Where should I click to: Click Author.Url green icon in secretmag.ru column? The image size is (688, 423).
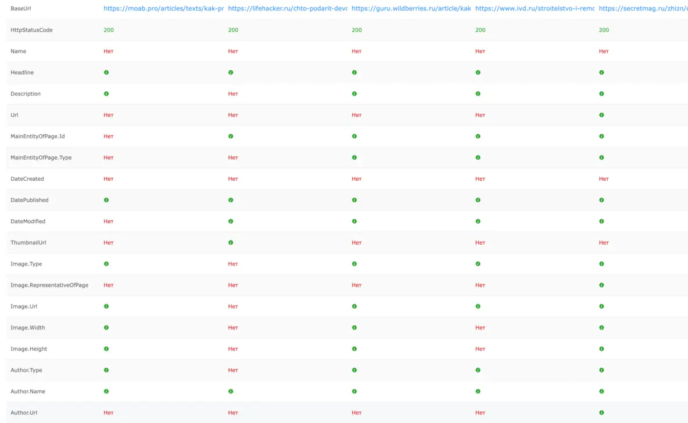[601, 413]
